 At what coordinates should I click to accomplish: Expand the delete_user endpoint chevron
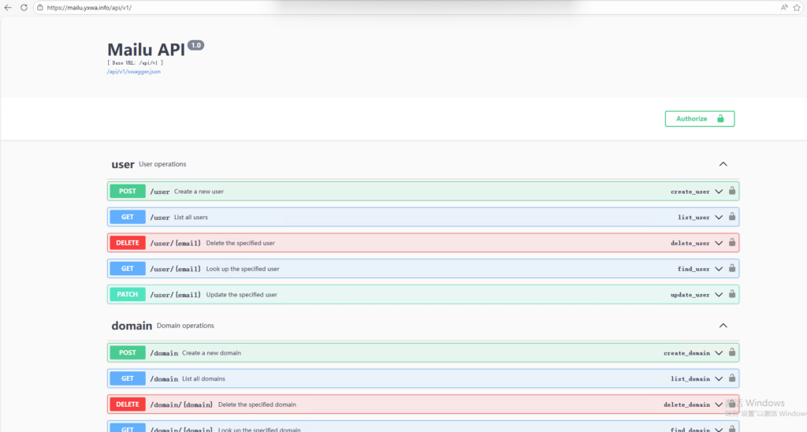tap(718, 243)
